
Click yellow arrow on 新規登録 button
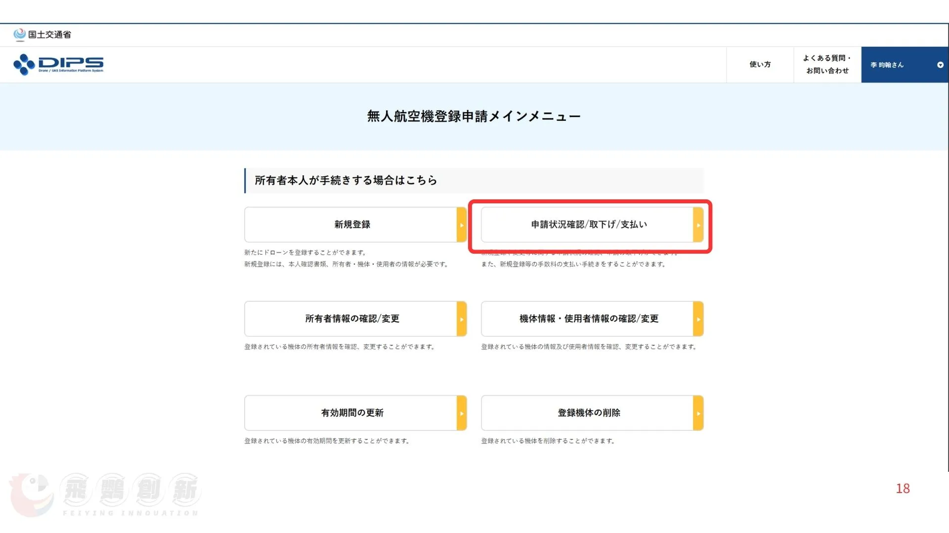click(x=461, y=225)
